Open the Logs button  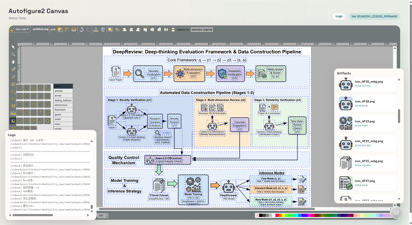click(339, 16)
